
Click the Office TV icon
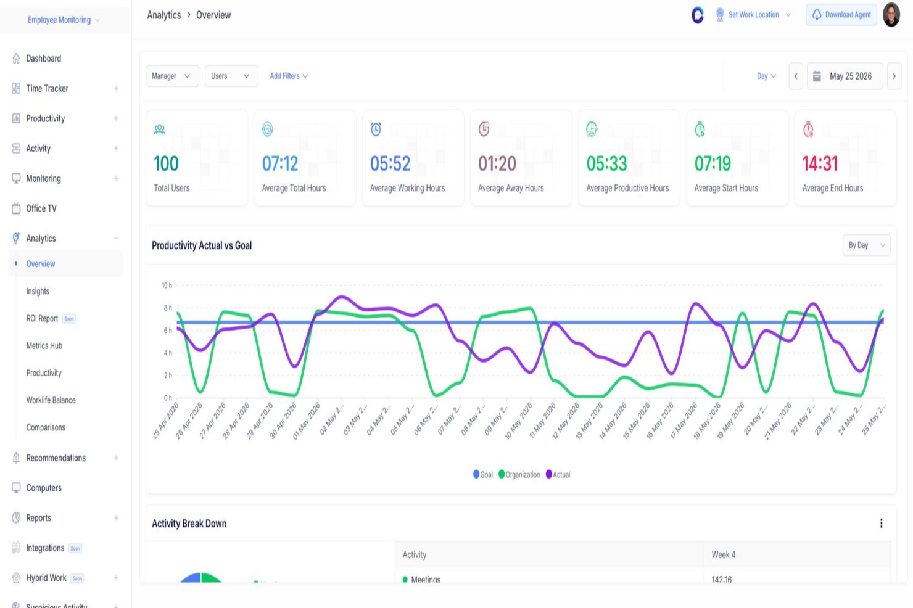coord(16,208)
